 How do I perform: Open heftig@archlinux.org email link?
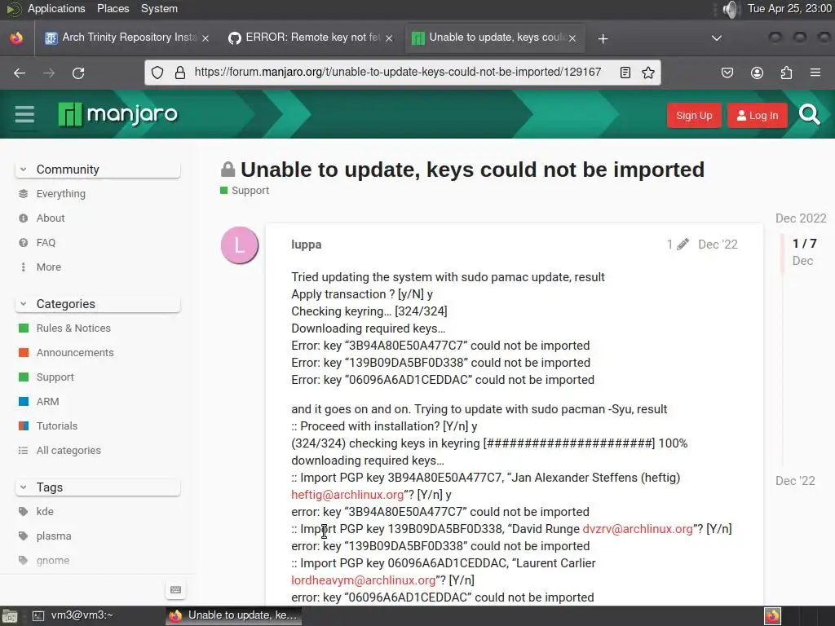347,495
